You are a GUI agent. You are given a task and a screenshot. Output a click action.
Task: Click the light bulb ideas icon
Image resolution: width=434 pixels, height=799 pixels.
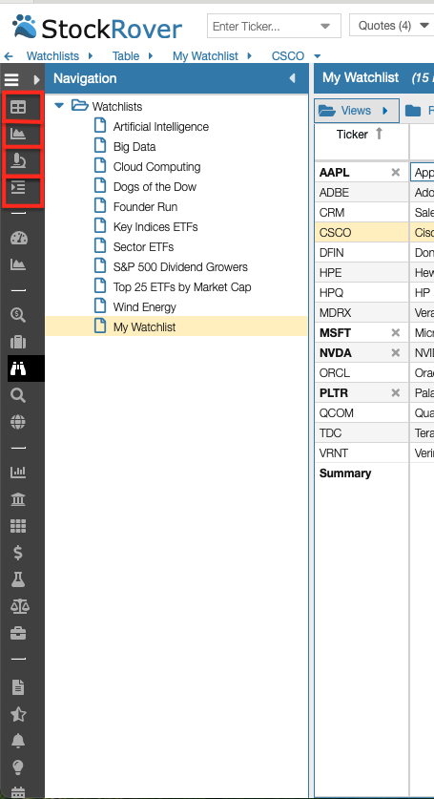(x=18, y=767)
